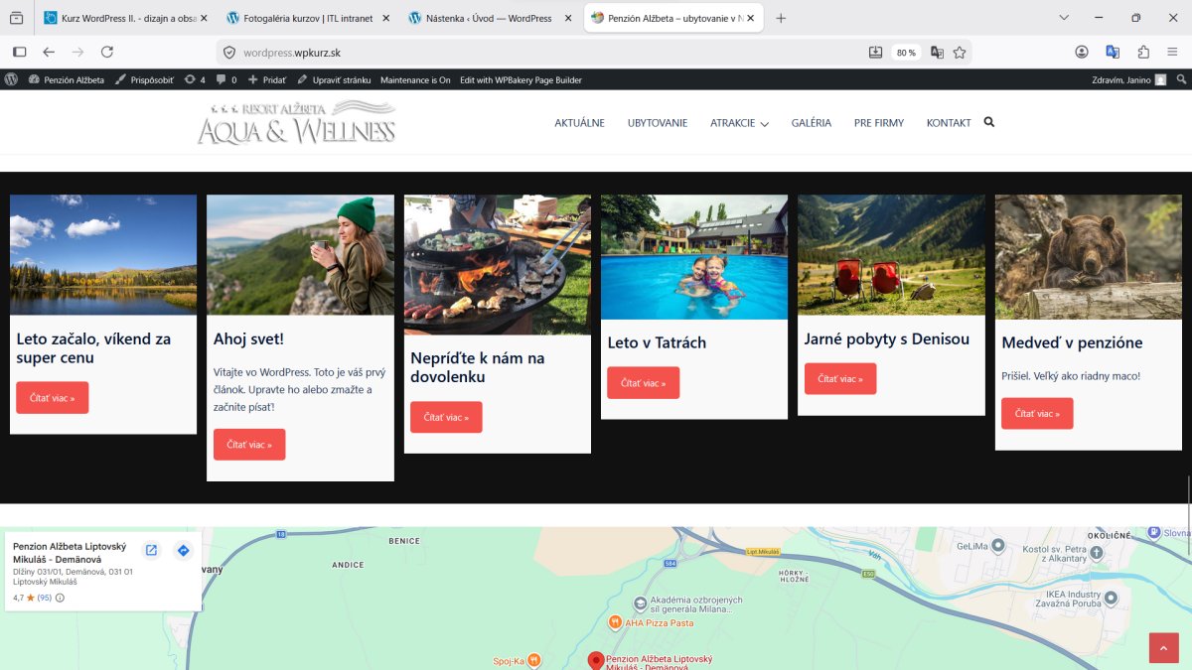The width and height of the screenshot is (1192, 670).
Task: Open the browser hamburger application menu
Action: point(1174,52)
